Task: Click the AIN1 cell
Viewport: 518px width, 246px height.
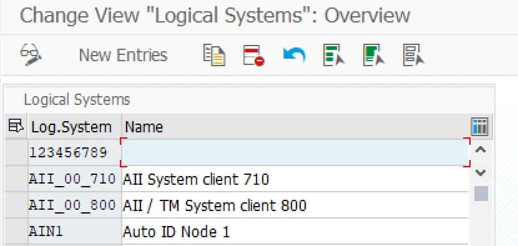Action: pos(75,232)
